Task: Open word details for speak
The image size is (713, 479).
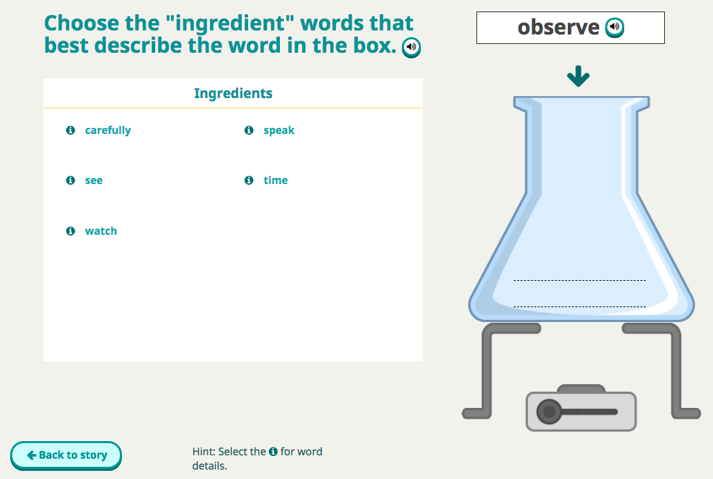Action: click(249, 131)
